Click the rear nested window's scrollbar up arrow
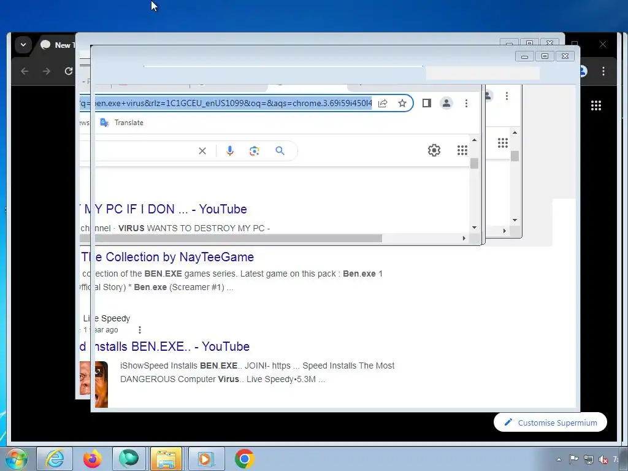The width and height of the screenshot is (628, 471). pos(515,132)
